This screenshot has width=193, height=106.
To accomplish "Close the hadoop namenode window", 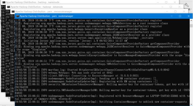I will coord(175,2).
